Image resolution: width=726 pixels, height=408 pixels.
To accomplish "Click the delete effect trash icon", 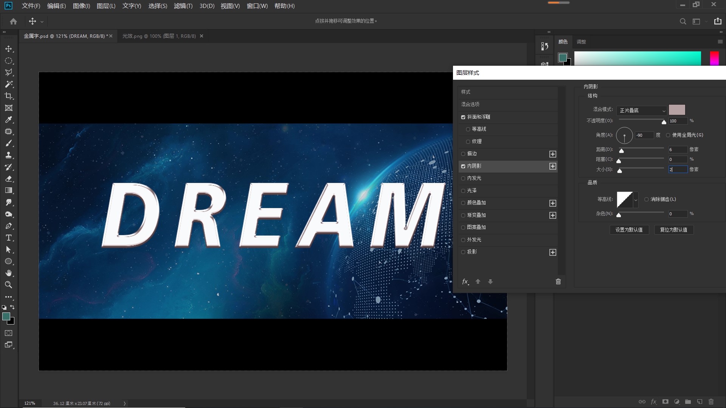I will pos(558,281).
